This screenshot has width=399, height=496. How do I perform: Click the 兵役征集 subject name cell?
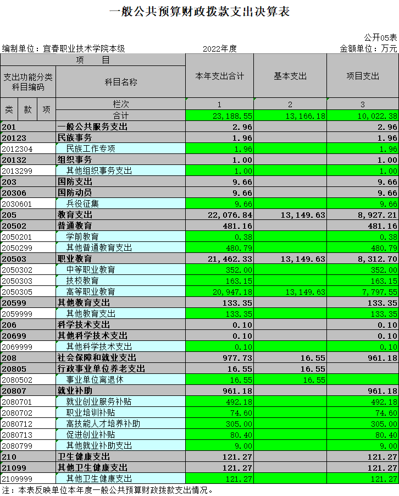point(120,203)
